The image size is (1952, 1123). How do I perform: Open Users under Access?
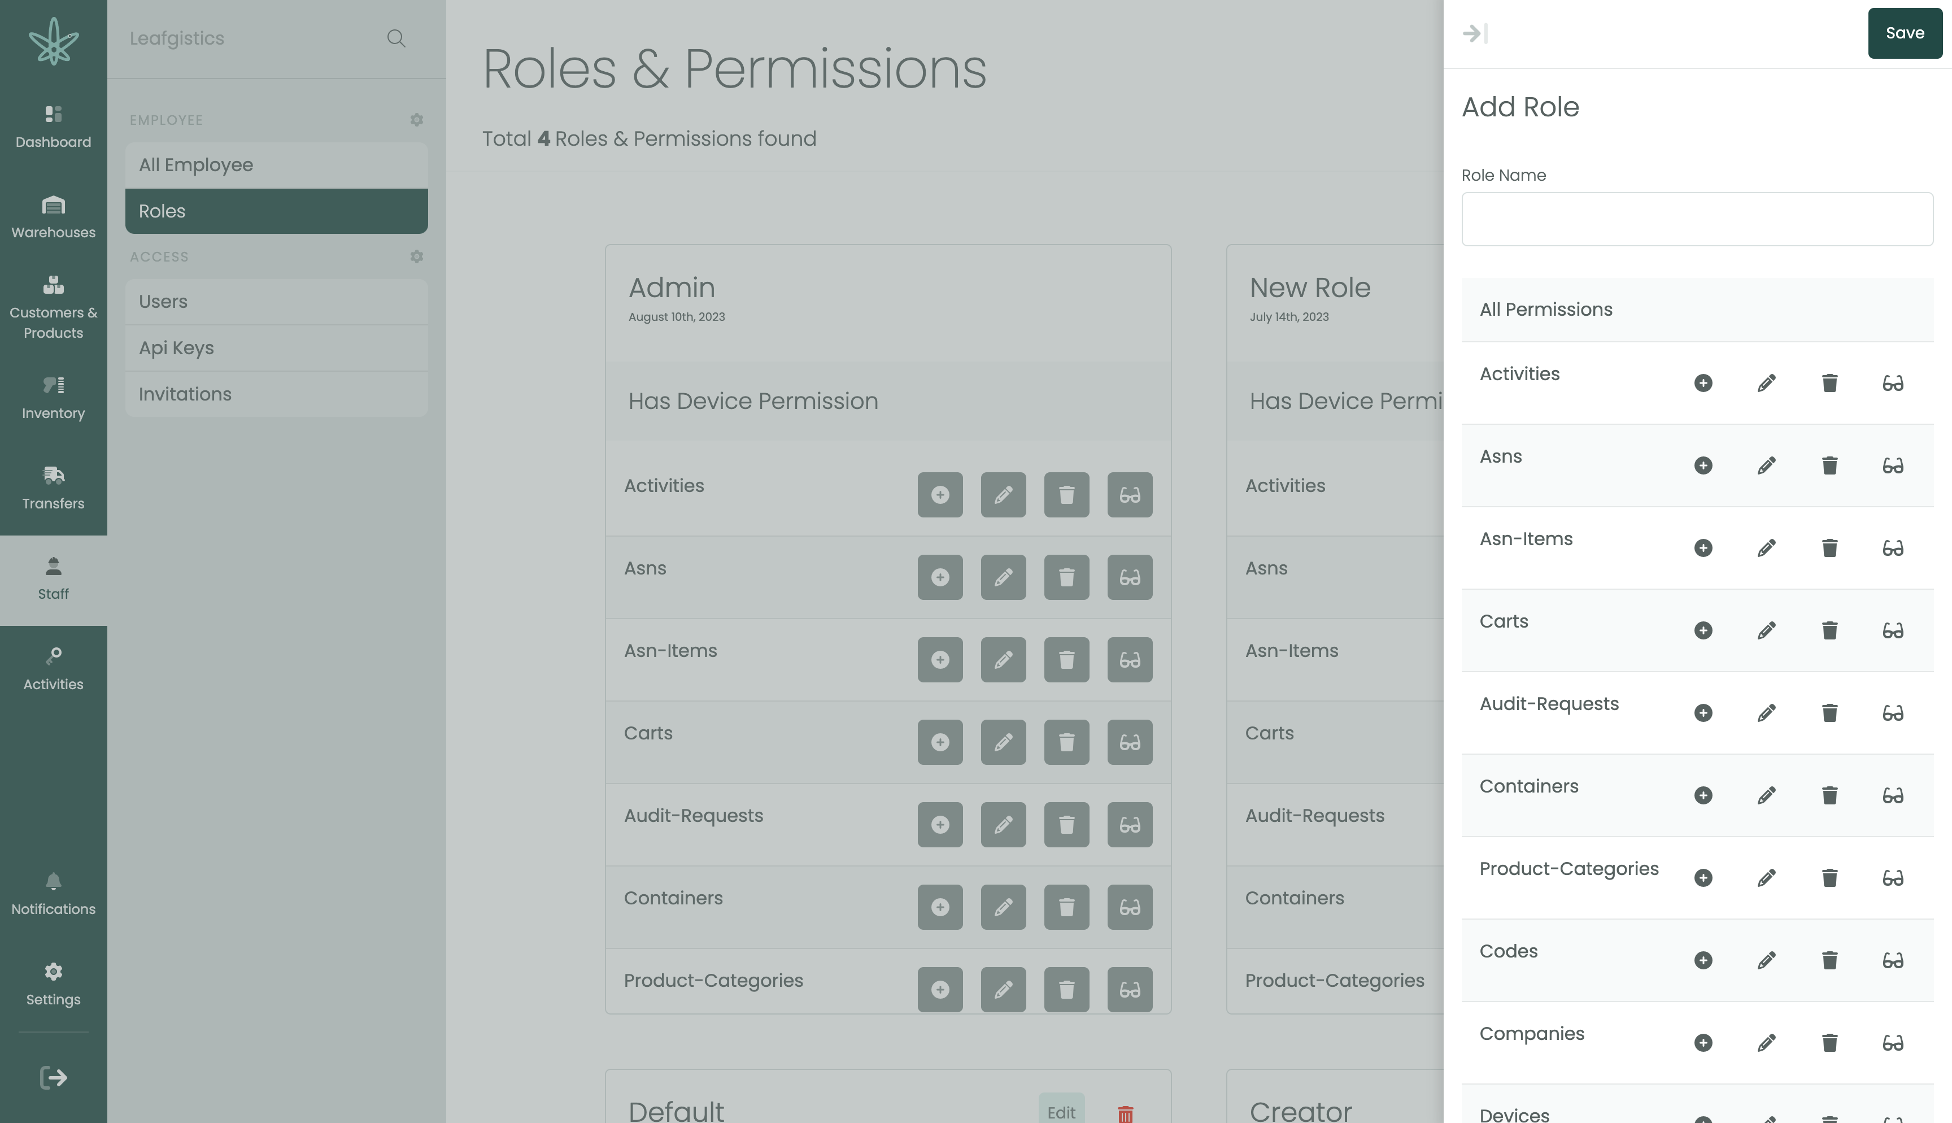276,302
